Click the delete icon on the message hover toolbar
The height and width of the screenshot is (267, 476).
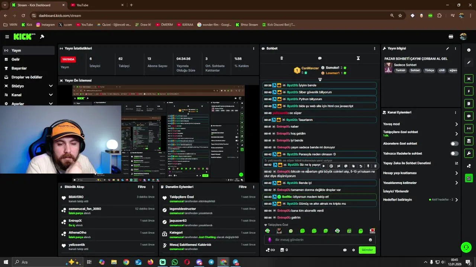point(375,166)
